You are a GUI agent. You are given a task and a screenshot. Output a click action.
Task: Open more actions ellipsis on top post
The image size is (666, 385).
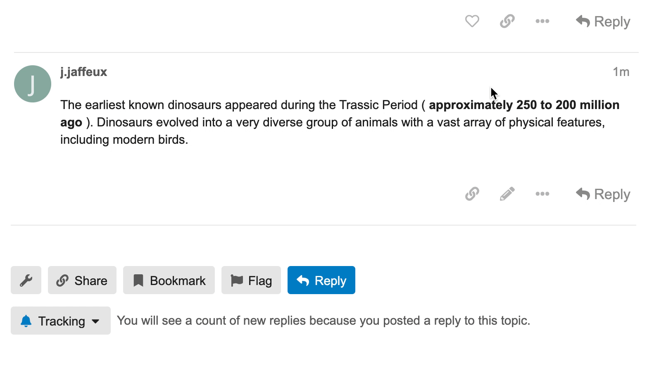pyautogui.click(x=542, y=21)
